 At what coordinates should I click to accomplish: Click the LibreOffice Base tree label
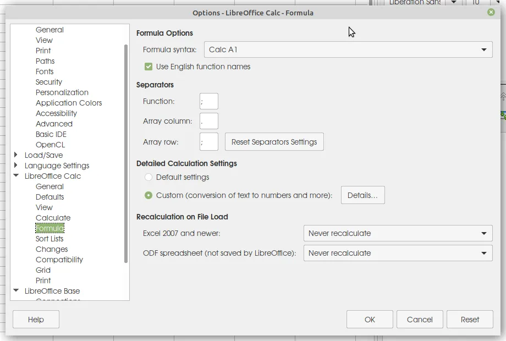point(52,291)
